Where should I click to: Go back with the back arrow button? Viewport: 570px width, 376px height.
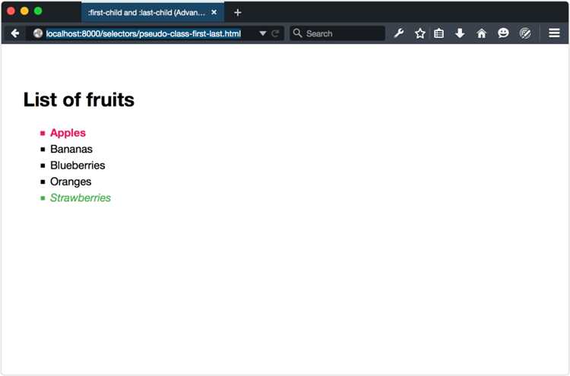point(15,33)
